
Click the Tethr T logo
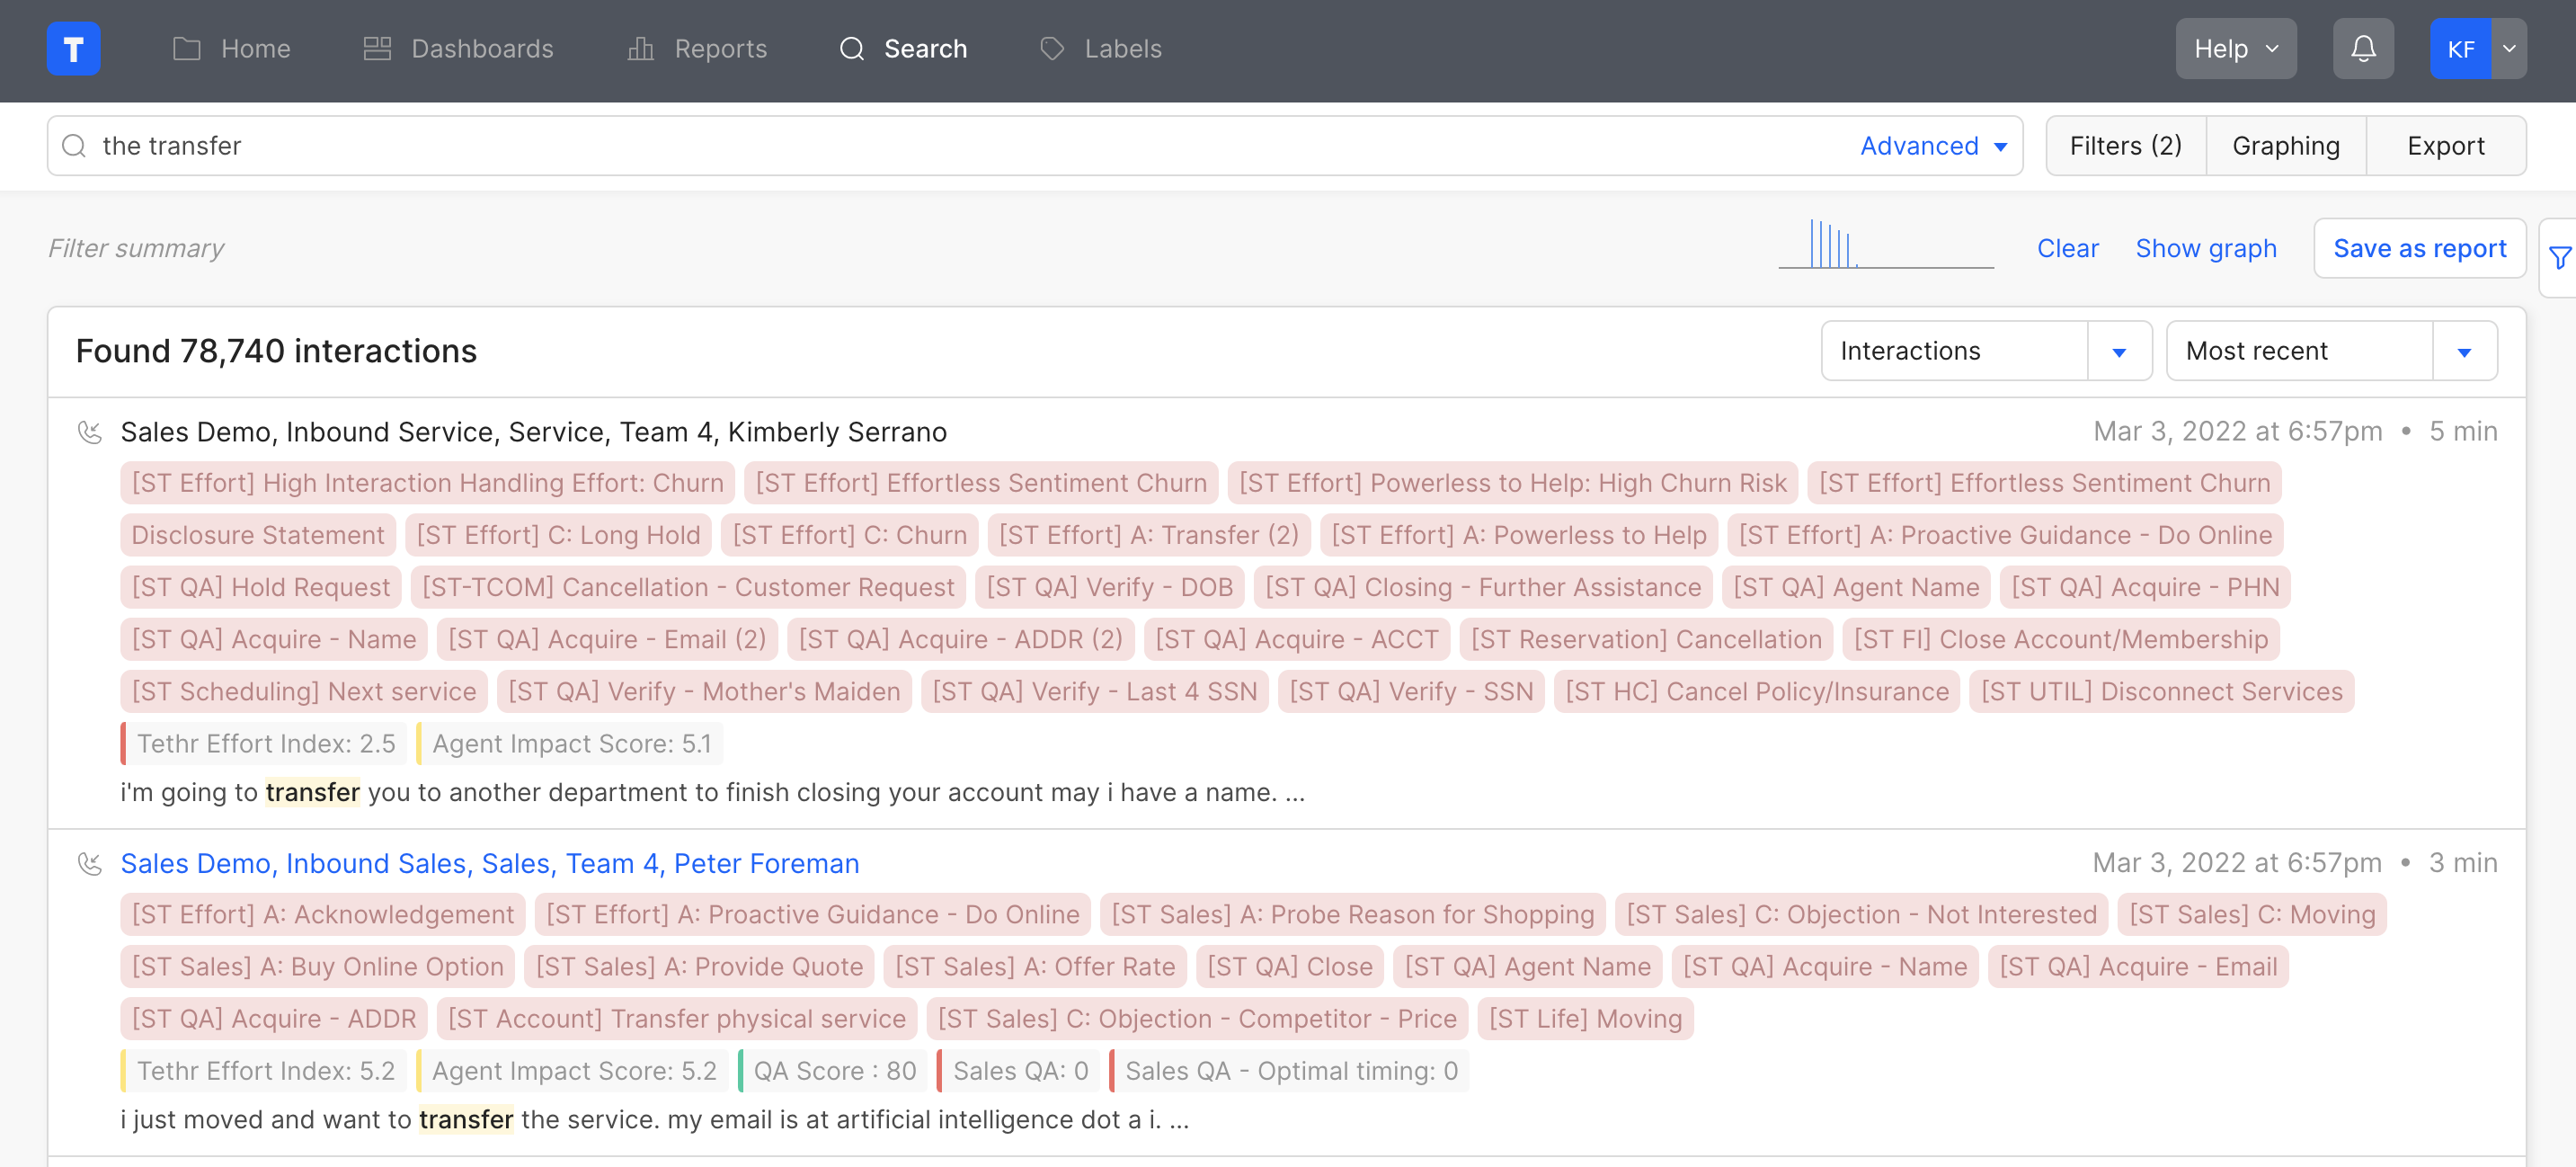(73, 48)
